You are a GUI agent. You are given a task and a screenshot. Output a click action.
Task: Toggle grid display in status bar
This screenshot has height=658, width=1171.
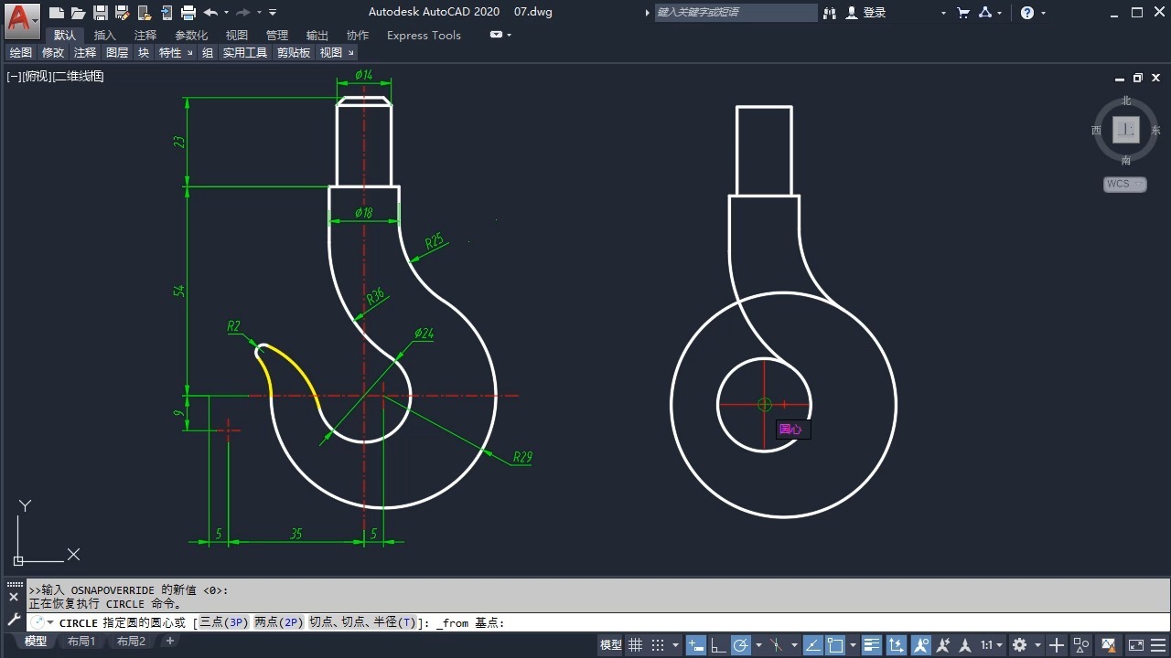[636, 644]
